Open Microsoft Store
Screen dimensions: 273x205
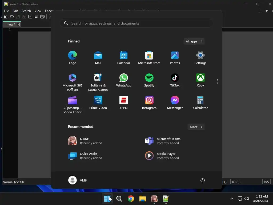[x=149, y=58]
